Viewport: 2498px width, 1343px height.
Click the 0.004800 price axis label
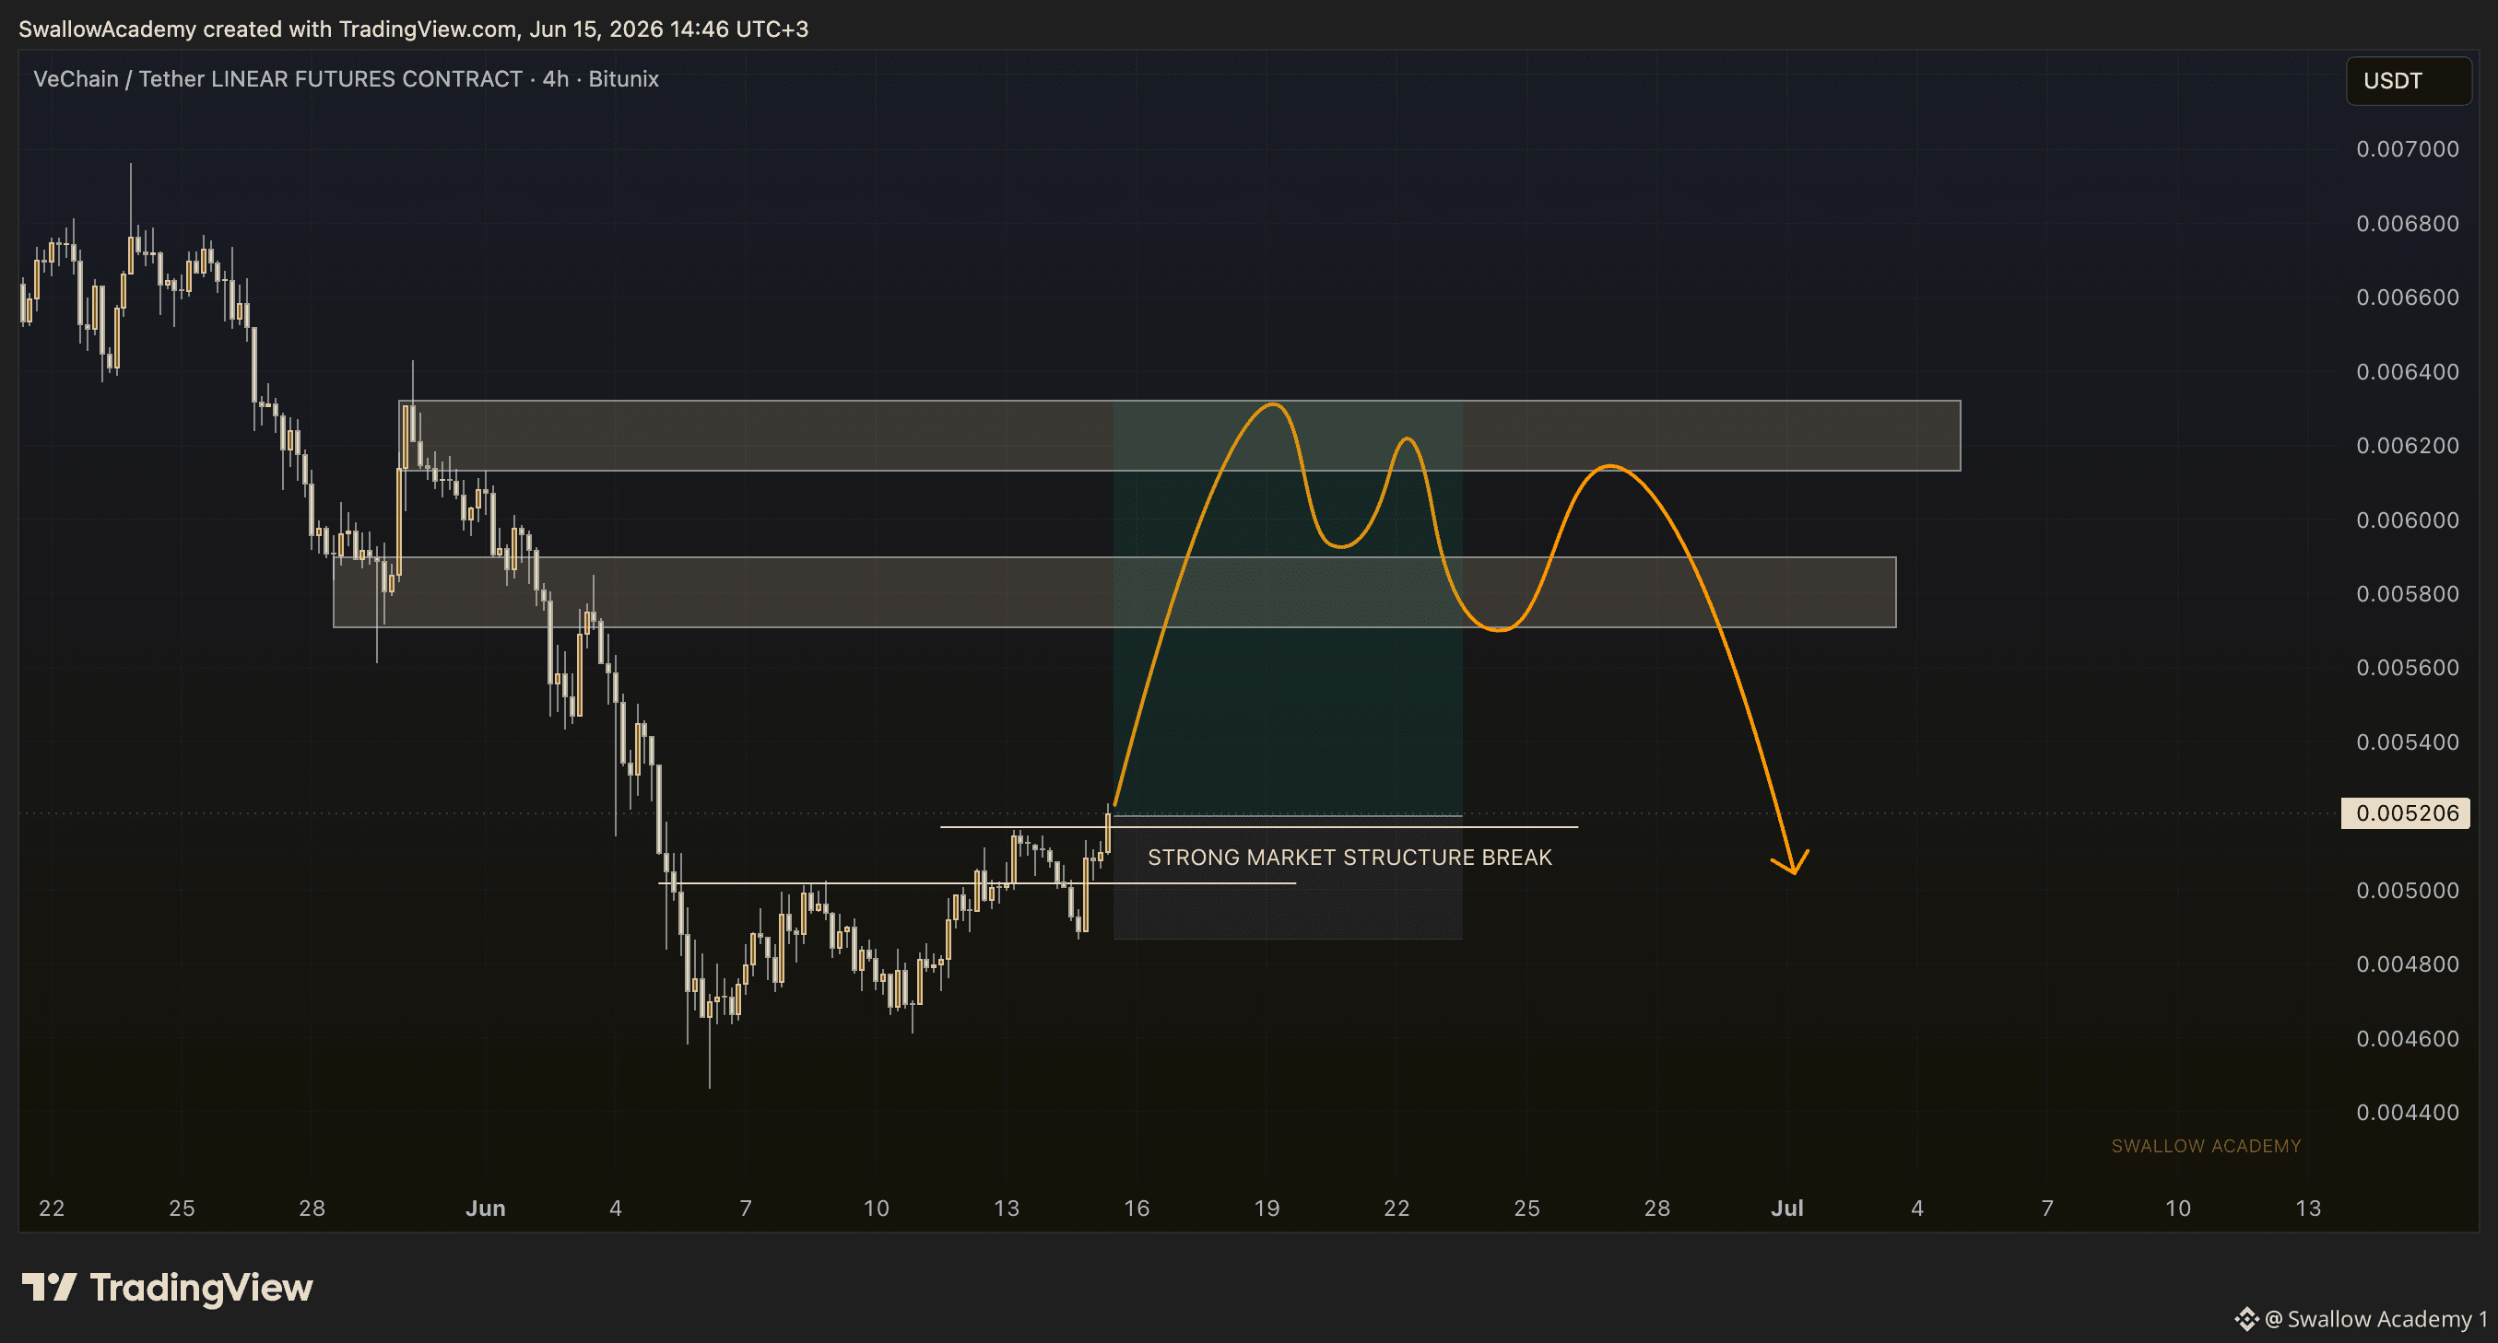point(2408,964)
